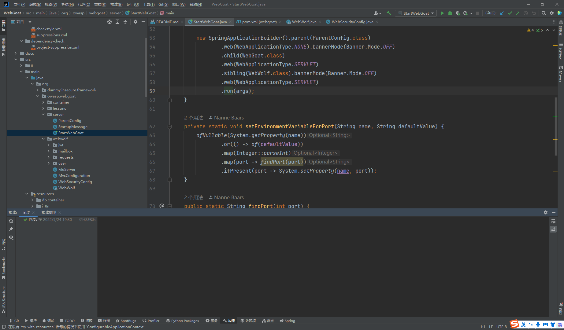Screen dimensions: 564x330
Task: Open the 文件(F) menu
Action: click(x=19, y=4)
